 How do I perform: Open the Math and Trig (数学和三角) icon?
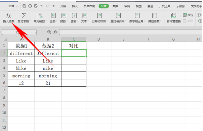tap(137, 16)
